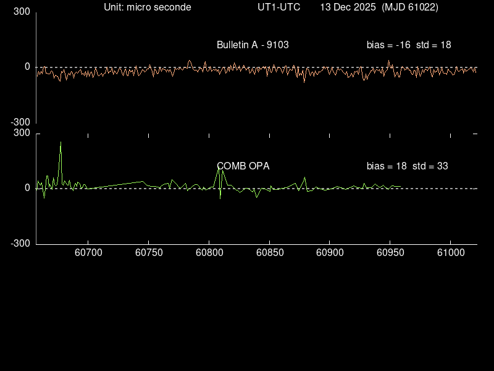494x371 pixels.
Task: Click the tallest green spike in COMB OPA plot
Action: coord(61,143)
